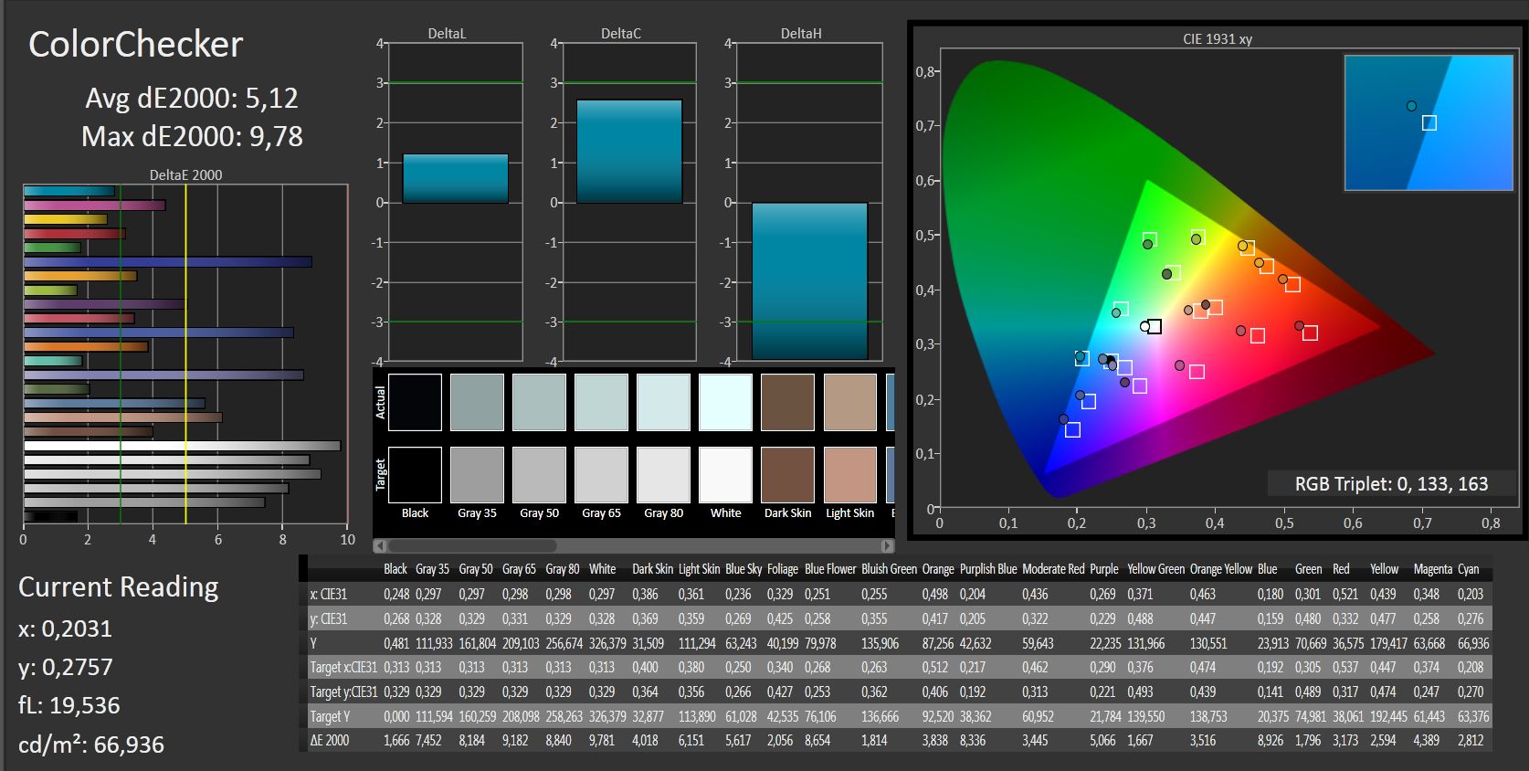
Task: Select the Target White color swatch
Action: (x=725, y=475)
